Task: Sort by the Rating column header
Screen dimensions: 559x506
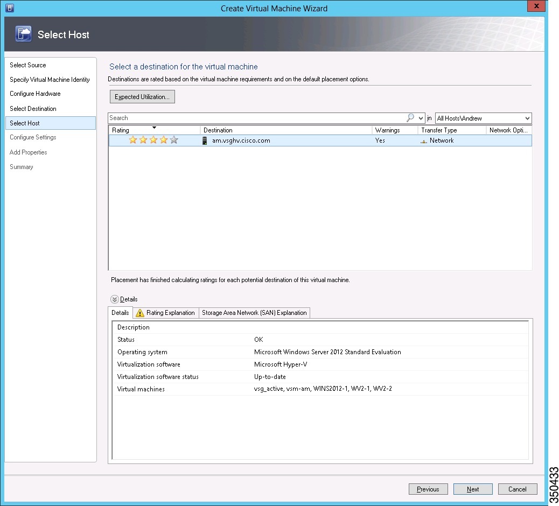Action: [x=154, y=130]
